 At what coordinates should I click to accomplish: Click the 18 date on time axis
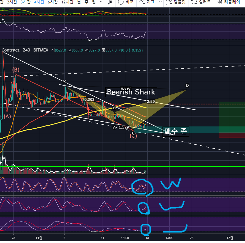click(147, 238)
